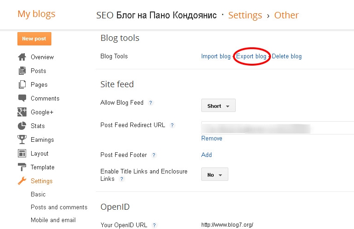Click the Earnings trophy icon
The image size is (354, 229).
(x=22, y=140)
